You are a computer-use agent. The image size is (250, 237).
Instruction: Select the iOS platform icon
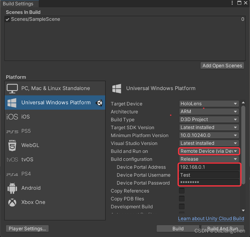pyautogui.click(x=12, y=117)
